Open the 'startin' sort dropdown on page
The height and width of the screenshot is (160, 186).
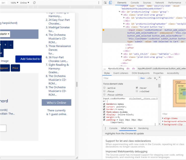[x=5, y=34]
